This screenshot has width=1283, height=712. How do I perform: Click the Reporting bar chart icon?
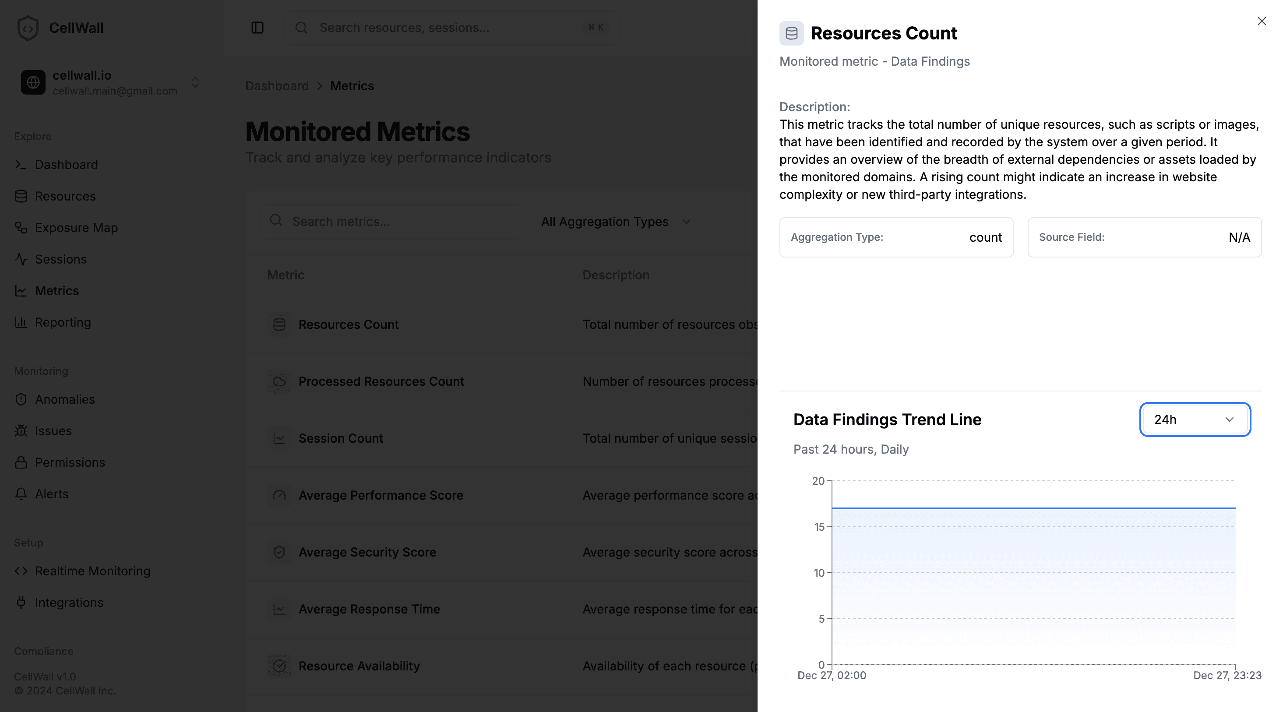point(21,322)
